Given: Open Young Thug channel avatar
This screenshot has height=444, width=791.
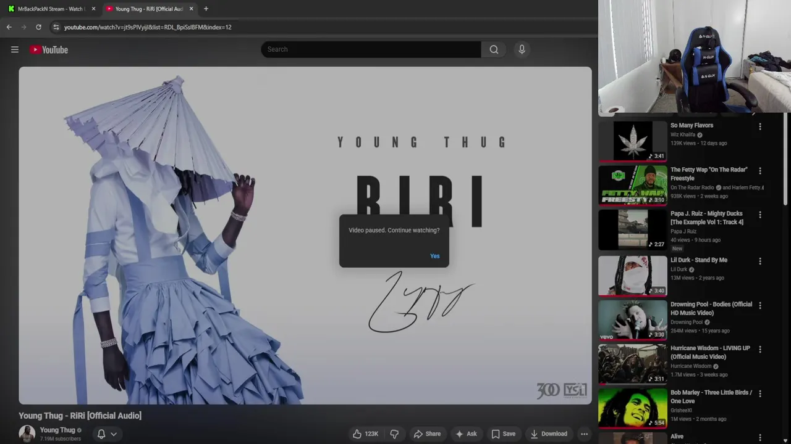Looking at the screenshot, I should (27, 434).
